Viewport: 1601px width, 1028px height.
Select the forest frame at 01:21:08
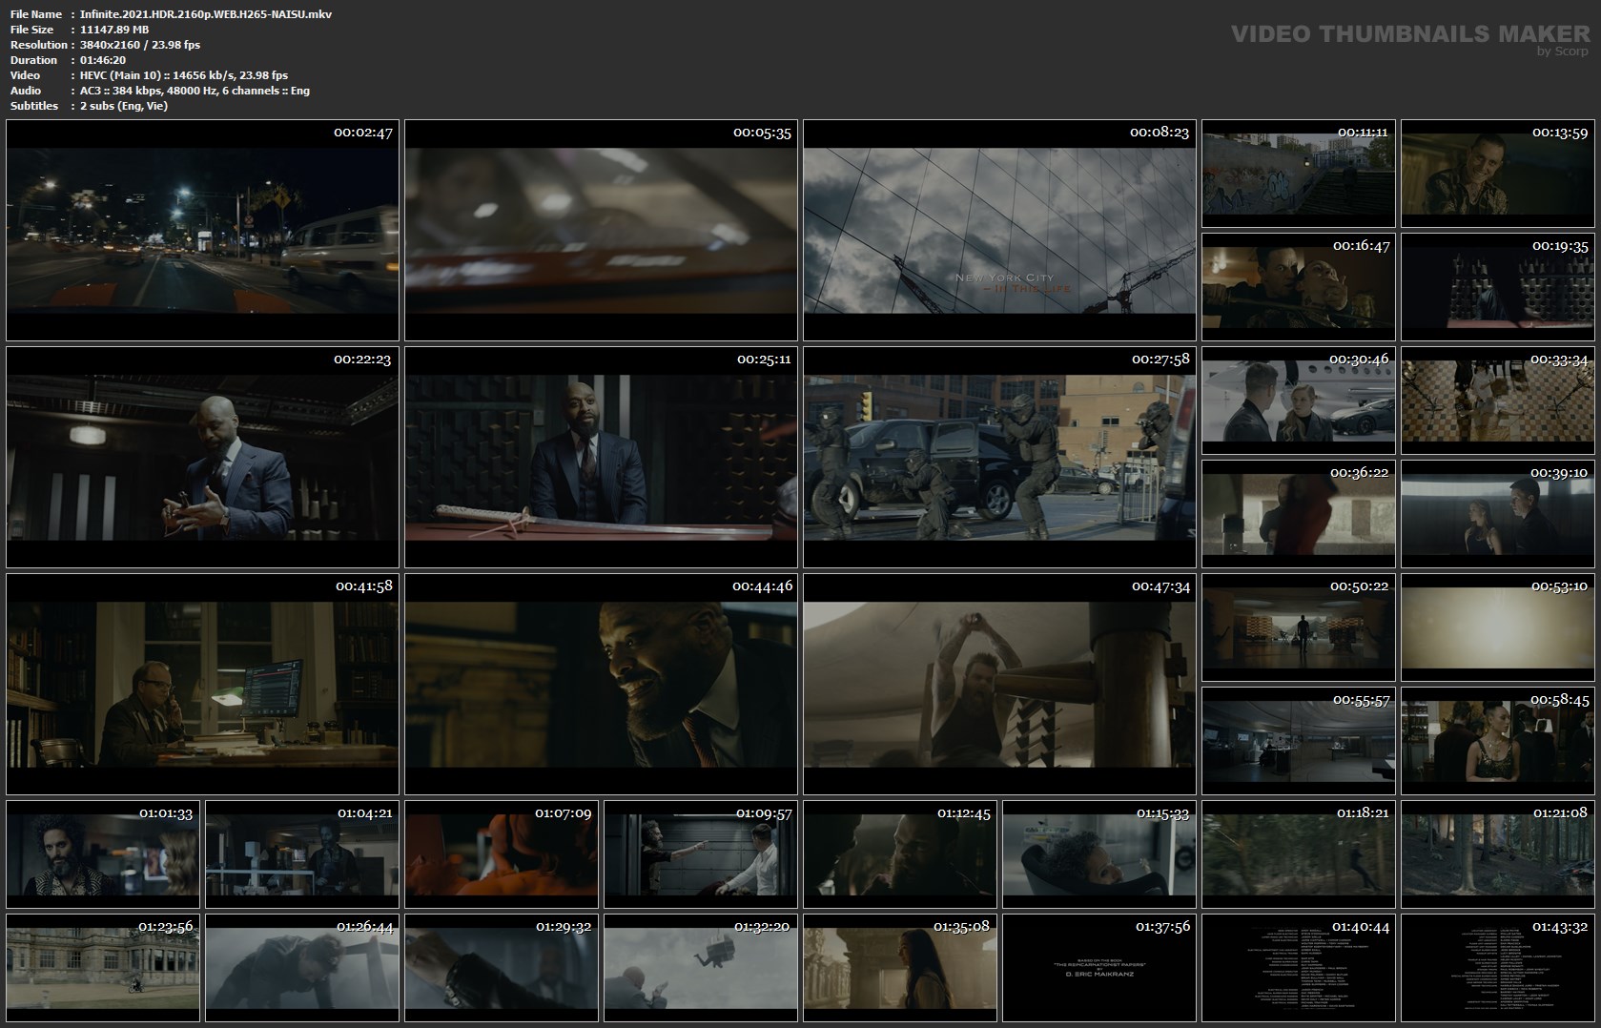tap(1498, 854)
